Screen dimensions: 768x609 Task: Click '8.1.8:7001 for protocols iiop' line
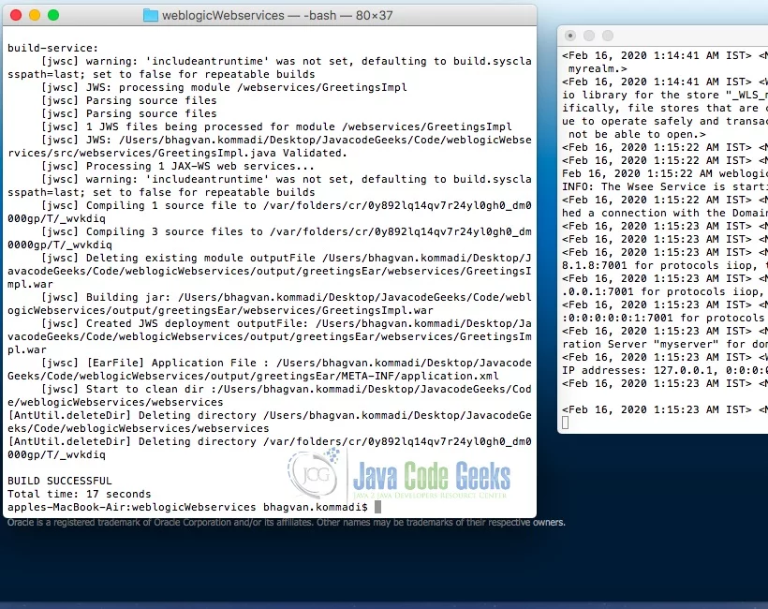[665, 265]
